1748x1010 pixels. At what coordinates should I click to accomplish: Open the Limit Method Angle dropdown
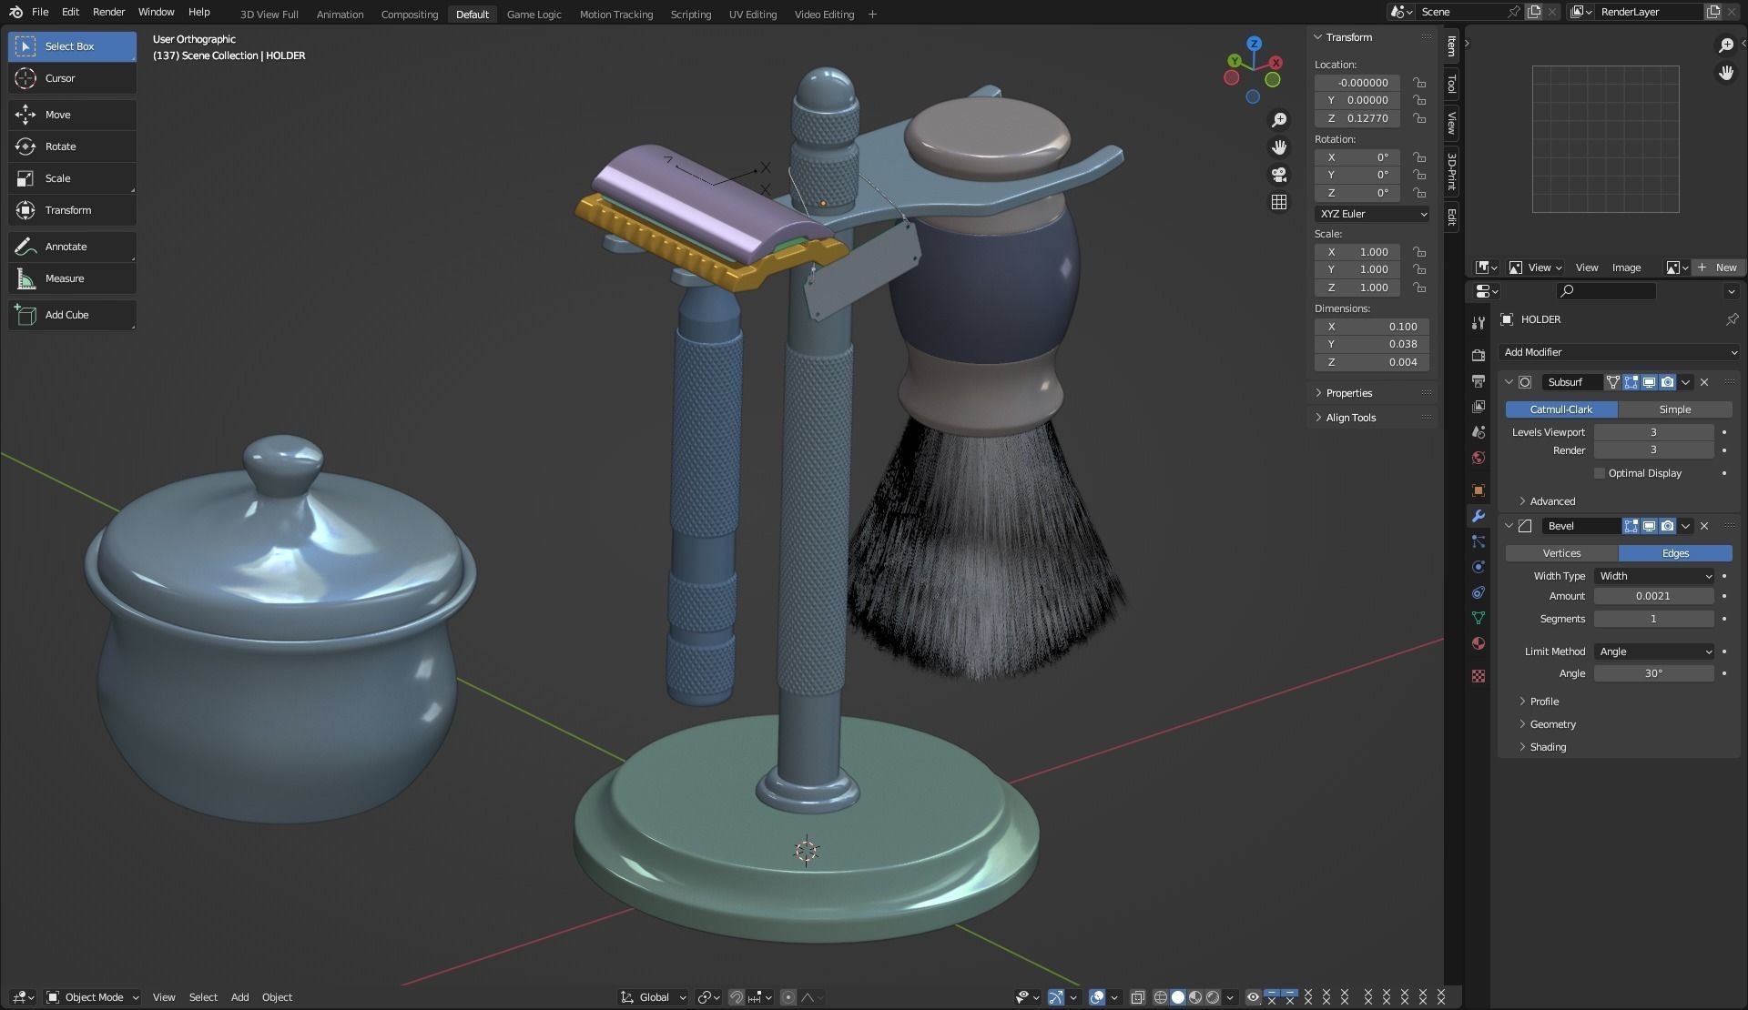pyautogui.click(x=1654, y=651)
